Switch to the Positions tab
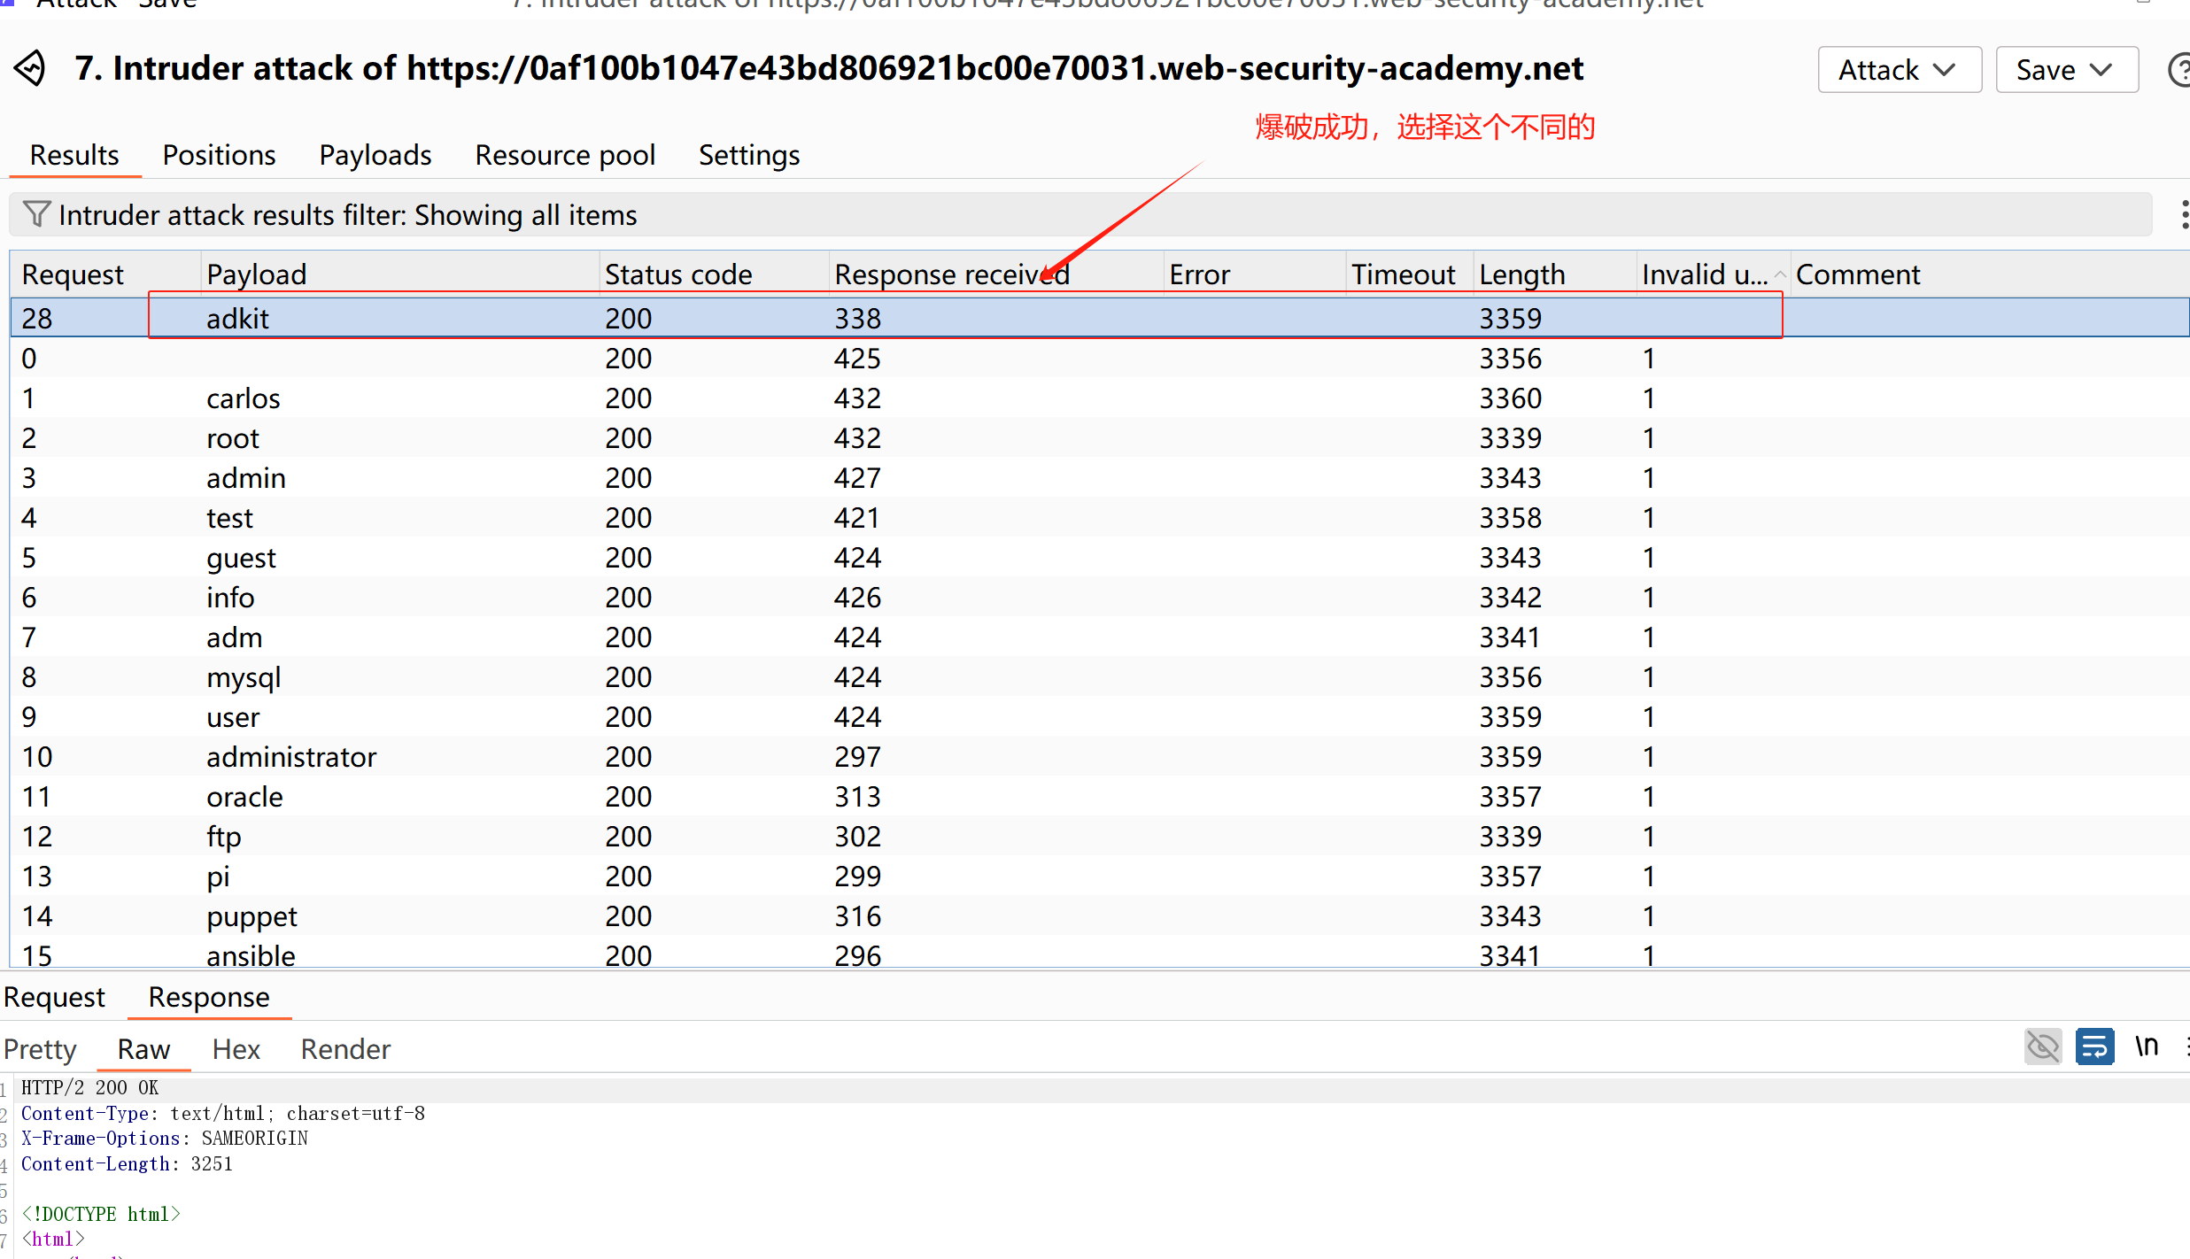The height and width of the screenshot is (1259, 2190). coord(219,155)
